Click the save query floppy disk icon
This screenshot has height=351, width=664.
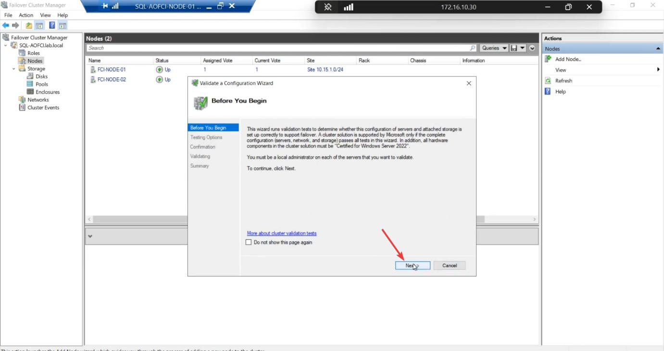click(514, 48)
